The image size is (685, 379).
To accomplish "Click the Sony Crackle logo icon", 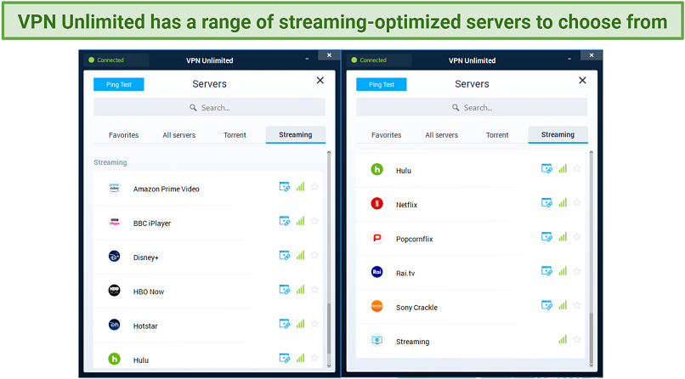I will coord(376,306).
